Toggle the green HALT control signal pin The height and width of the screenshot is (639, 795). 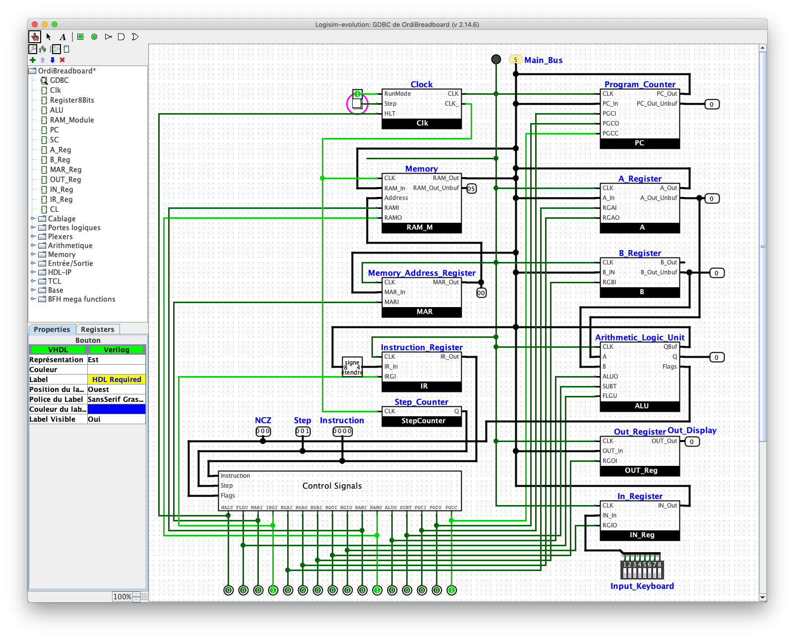click(229, 590)
